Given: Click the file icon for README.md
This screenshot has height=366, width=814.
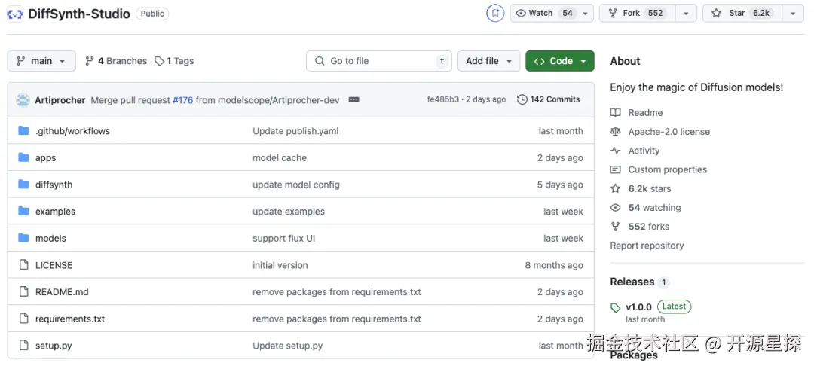Looking at the screenshot, I should (x=23, y=292).
